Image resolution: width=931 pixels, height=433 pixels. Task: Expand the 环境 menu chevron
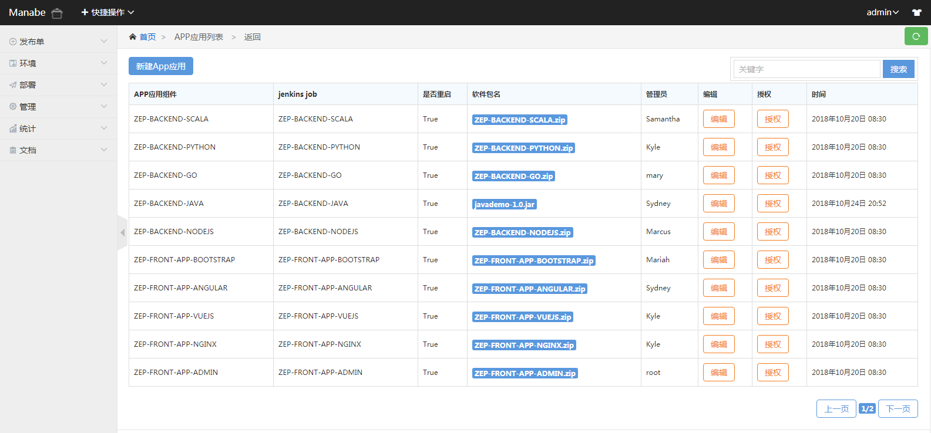click(104, 63)
